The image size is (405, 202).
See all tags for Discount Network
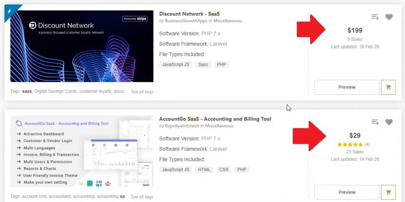point(142,91)
